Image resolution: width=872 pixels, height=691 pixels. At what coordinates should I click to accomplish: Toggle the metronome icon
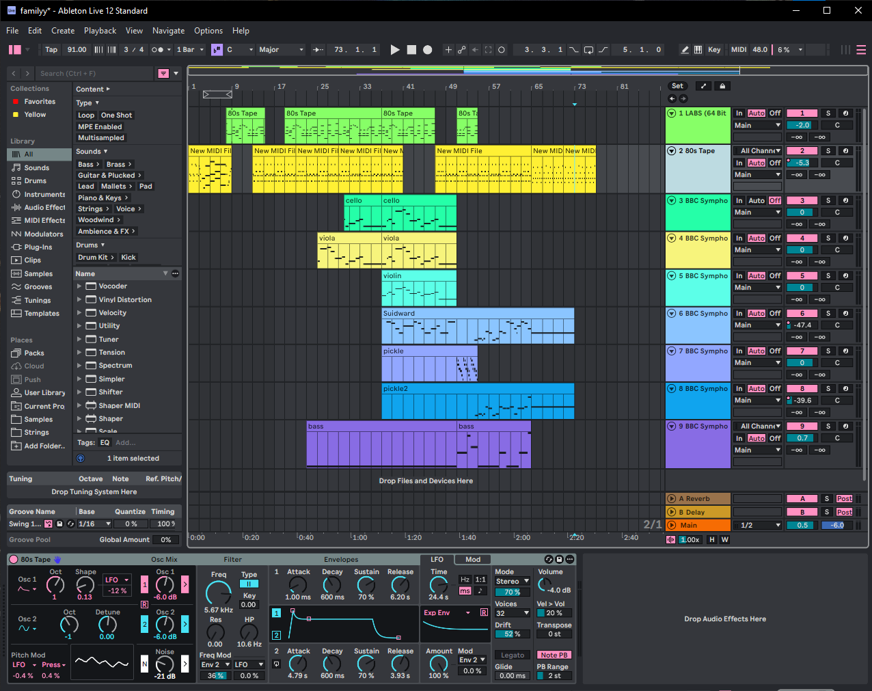[x=161, y=49]
